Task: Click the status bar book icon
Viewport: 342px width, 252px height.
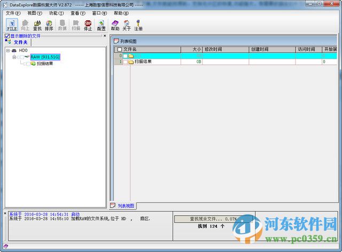Action: pyautogui.click(x=5, y=246)
